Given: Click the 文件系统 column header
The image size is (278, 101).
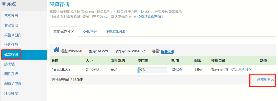Looking at the screenshot, I should (118, 61).
